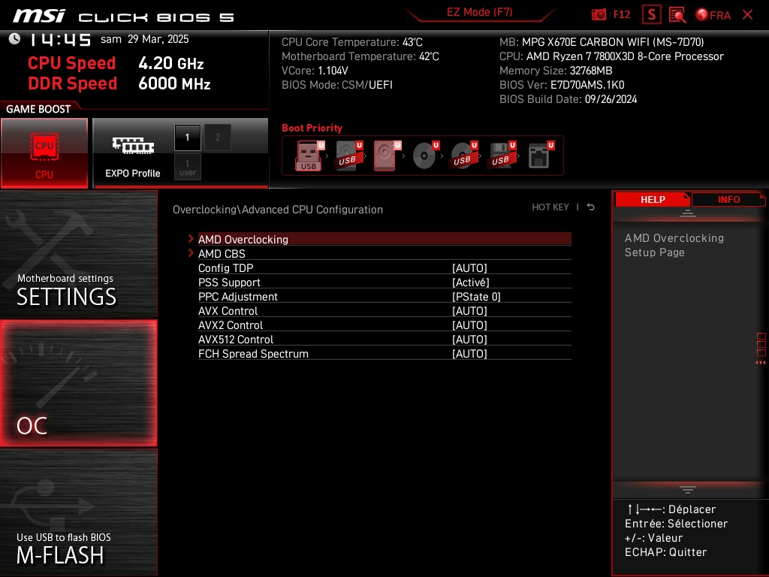The width and height of the screenshot is (769, 577).
Task: Switch to the HELP tab
Action: (x=653, y=200)
